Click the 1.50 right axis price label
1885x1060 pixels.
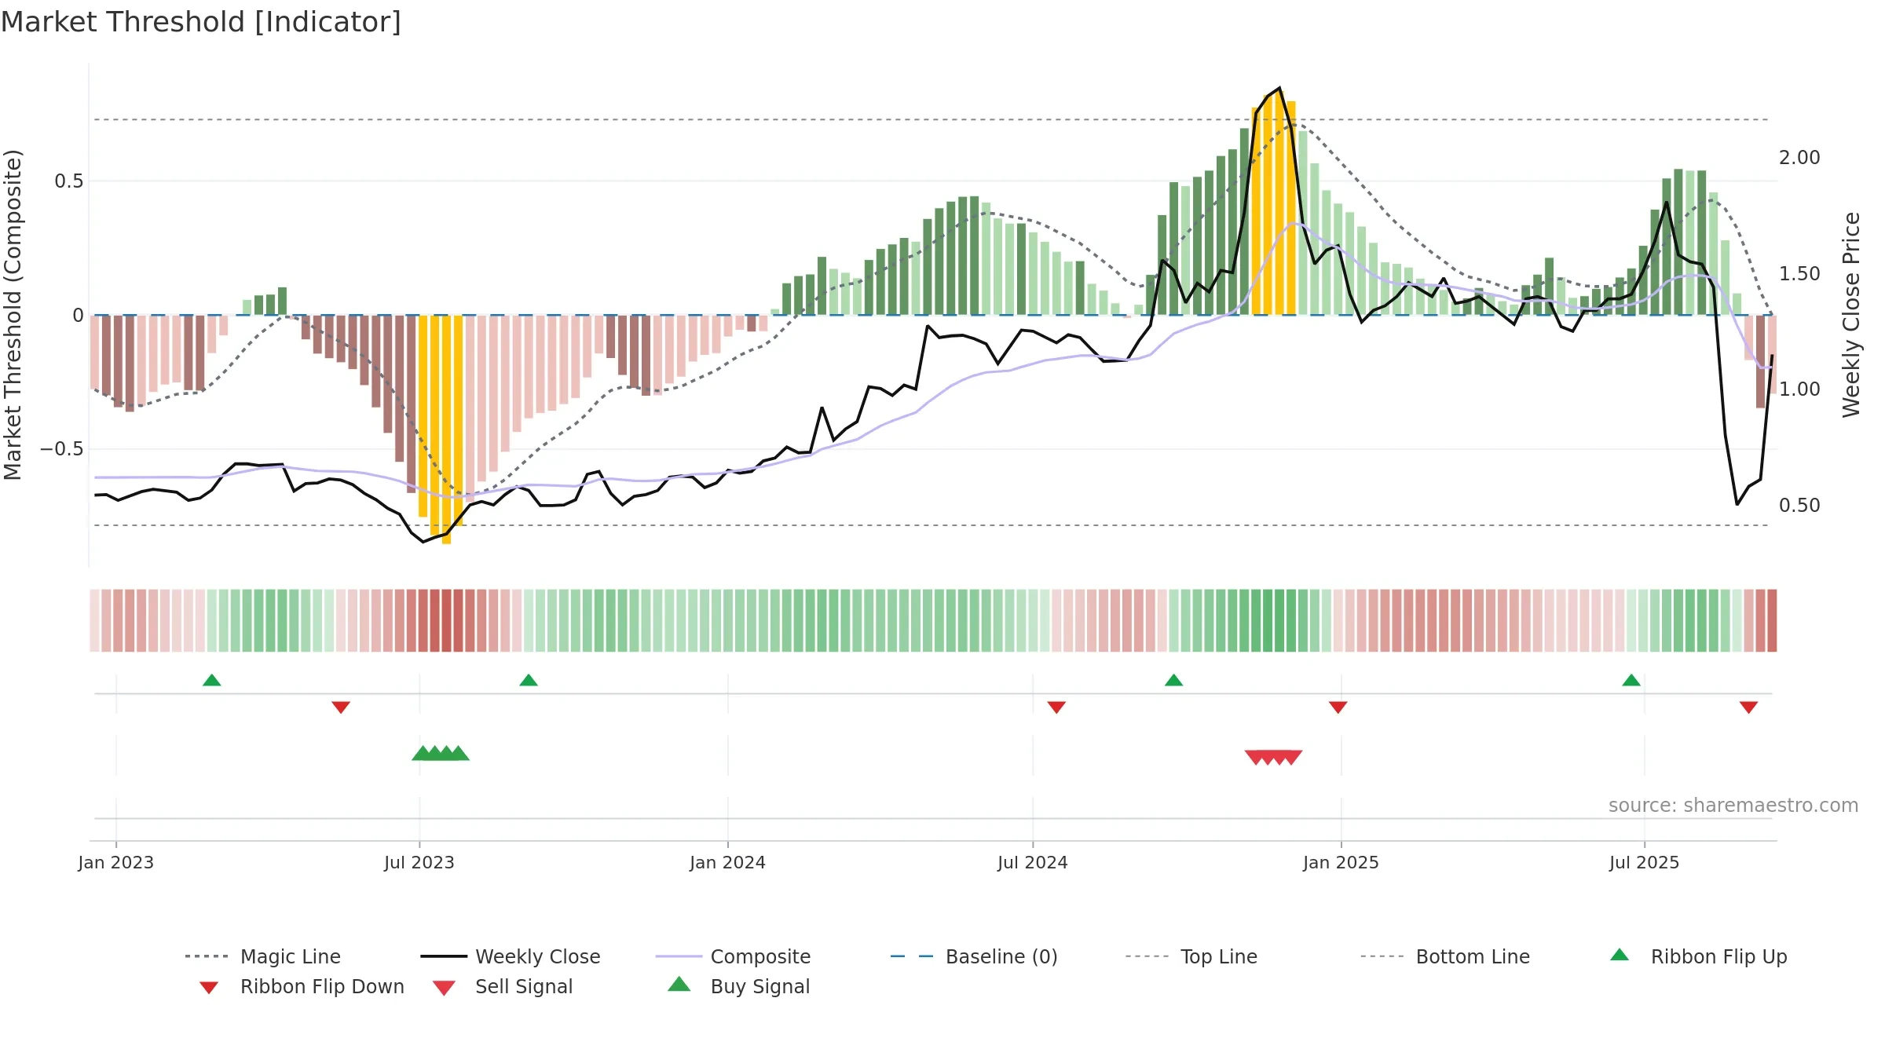pyautogui.click(x=1799, y=274)
